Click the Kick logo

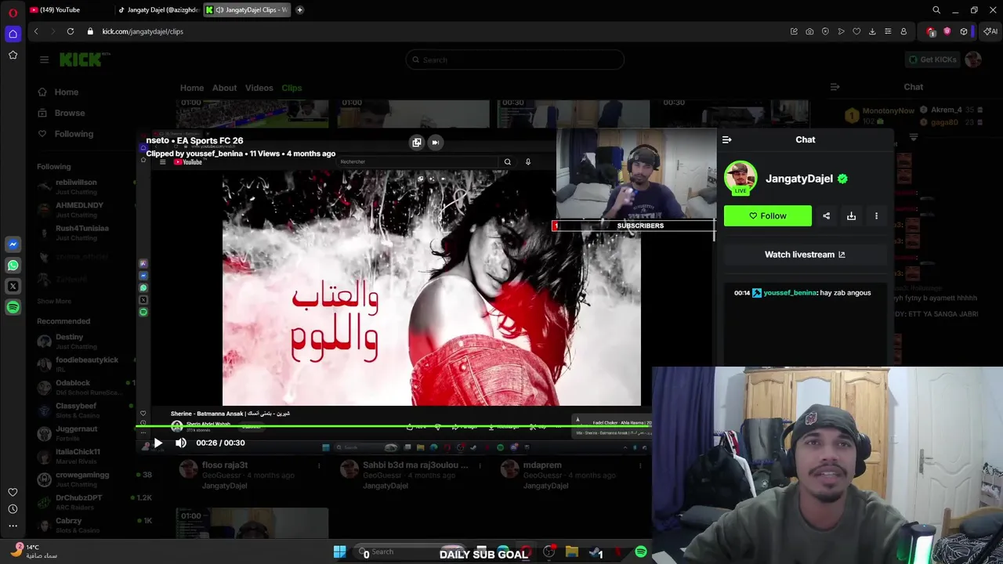pos(84,60)
